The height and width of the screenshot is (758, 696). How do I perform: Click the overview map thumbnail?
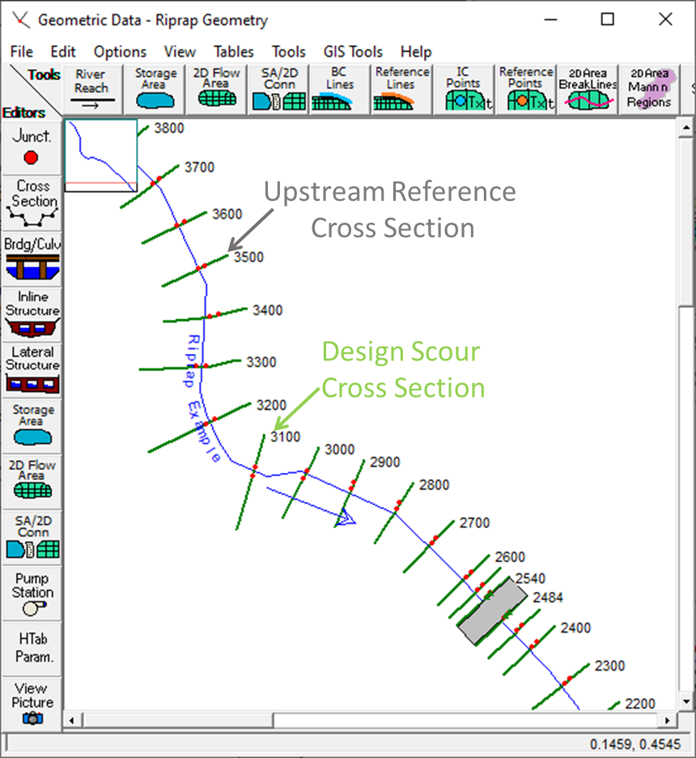(100, 155)
